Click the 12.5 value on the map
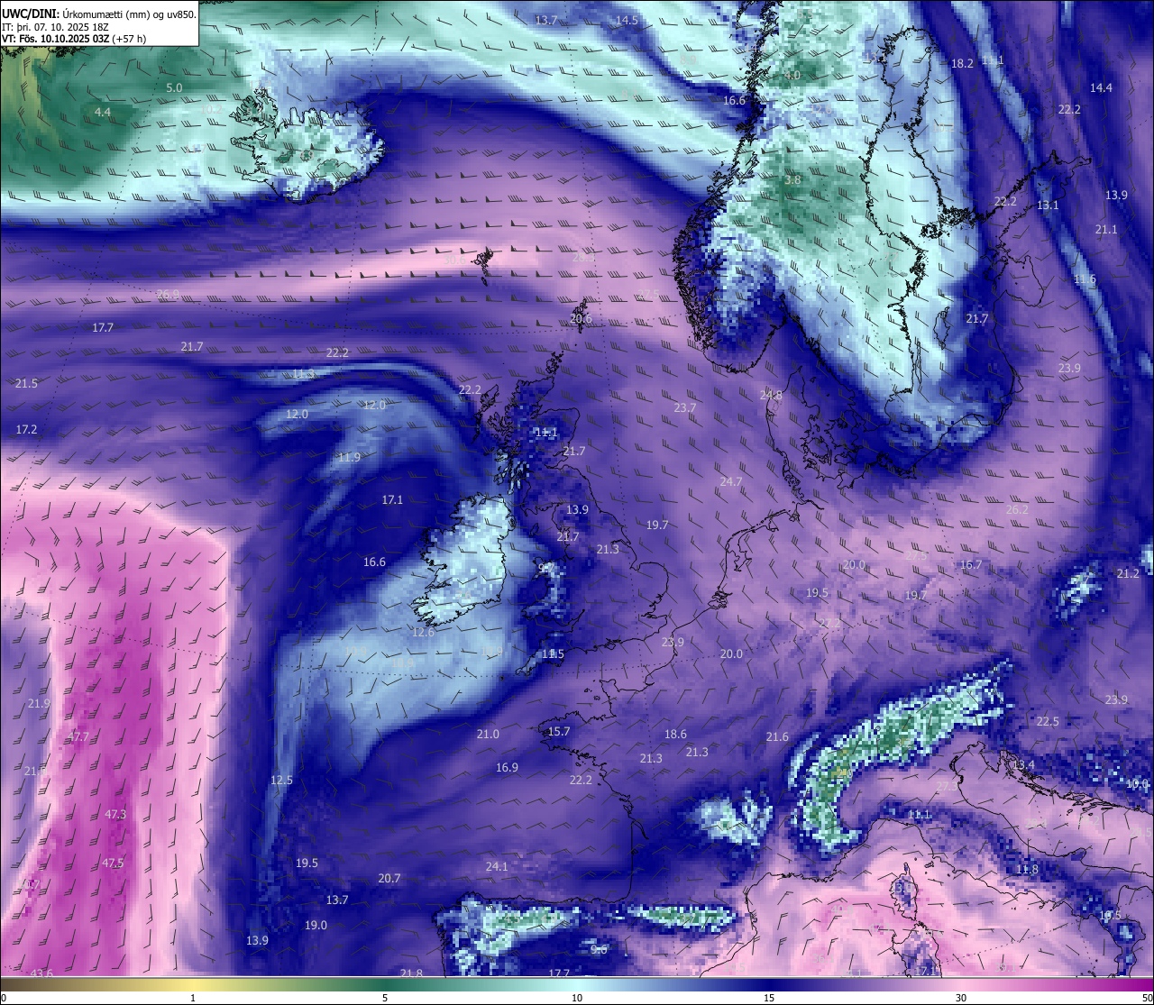The height and width of the screenshot is (1005, 1154). pyautogui.click(x=281, y=780)
